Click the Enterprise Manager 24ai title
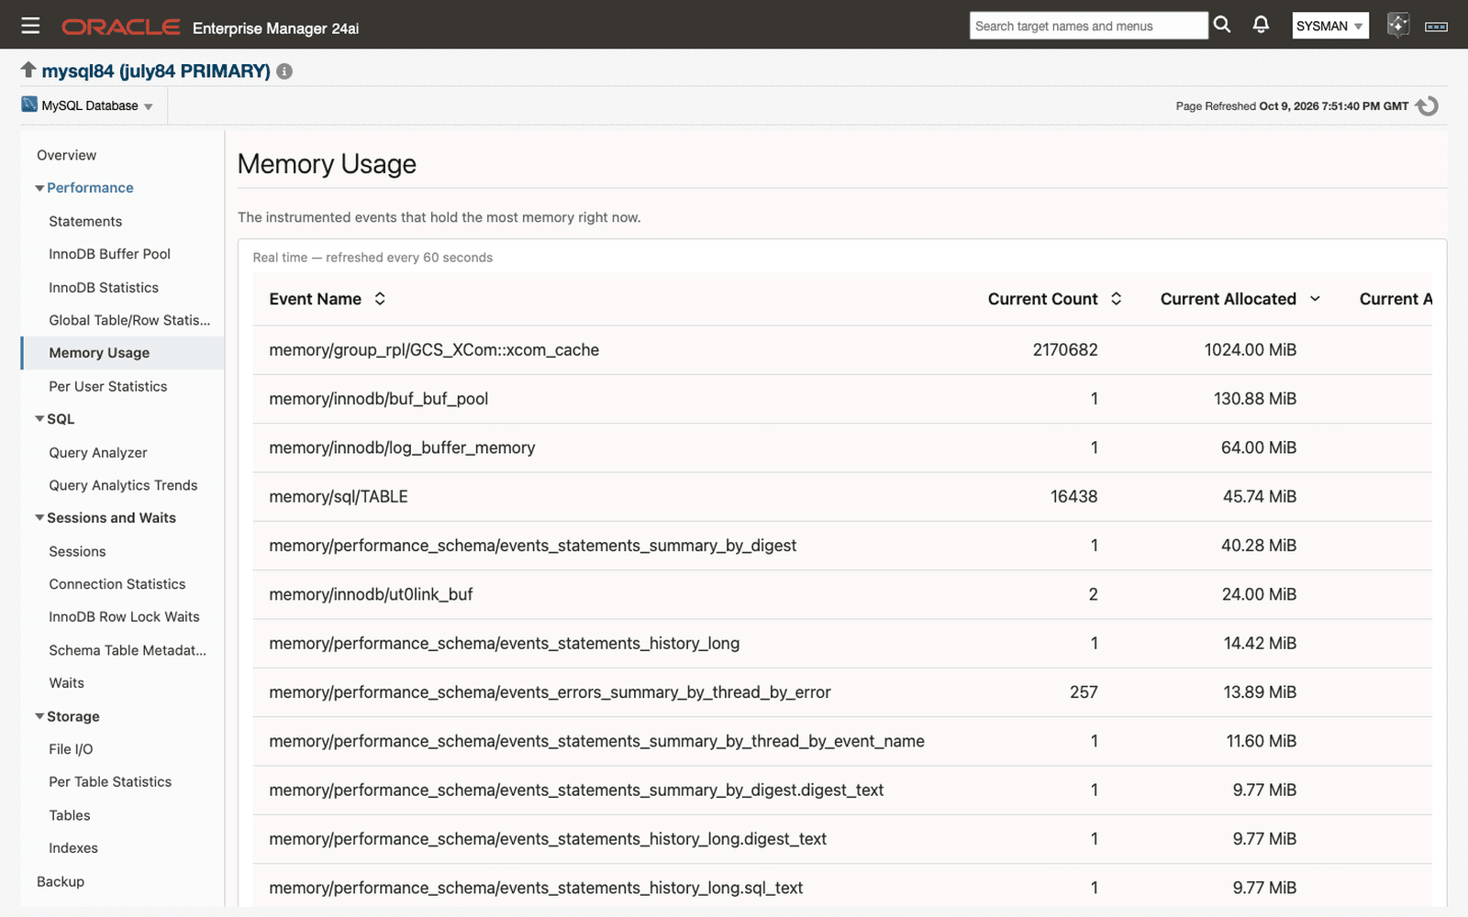This screenshot has height=917, width=1468. [x=275, y=28]
